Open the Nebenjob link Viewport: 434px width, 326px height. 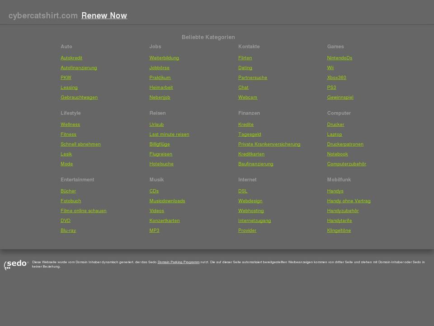[160, 97]
